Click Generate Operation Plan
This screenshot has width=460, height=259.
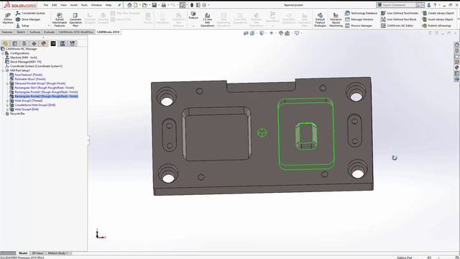[x=75, y=19]
